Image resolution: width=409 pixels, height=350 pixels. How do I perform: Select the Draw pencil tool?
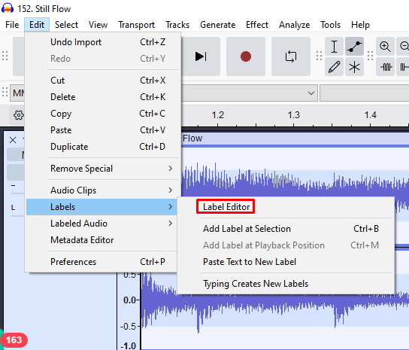pyautogui.click(x=334, y=67)
